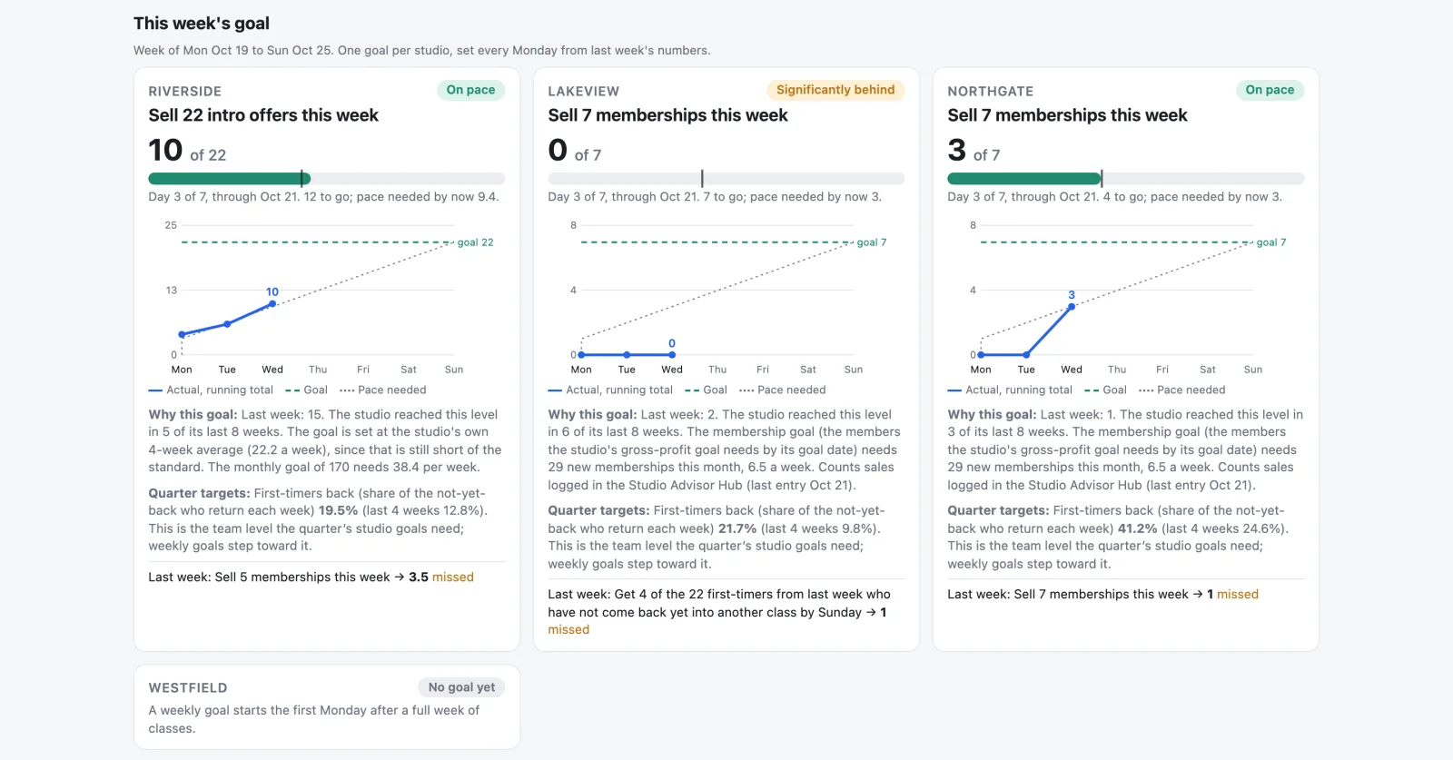Click Westfield's No goal yet badge
Viewport: 1453px width, 760px height.
click(461, 687)
